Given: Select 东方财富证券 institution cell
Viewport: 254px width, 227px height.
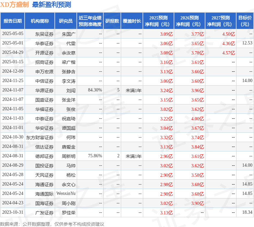Looking at the screenshot, I should (x=40, y=137).
